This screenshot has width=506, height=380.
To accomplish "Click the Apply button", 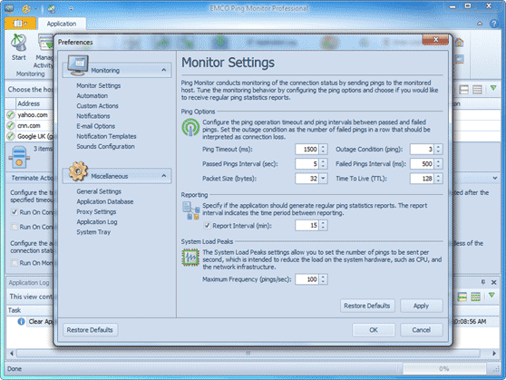I will pos(421,306).
